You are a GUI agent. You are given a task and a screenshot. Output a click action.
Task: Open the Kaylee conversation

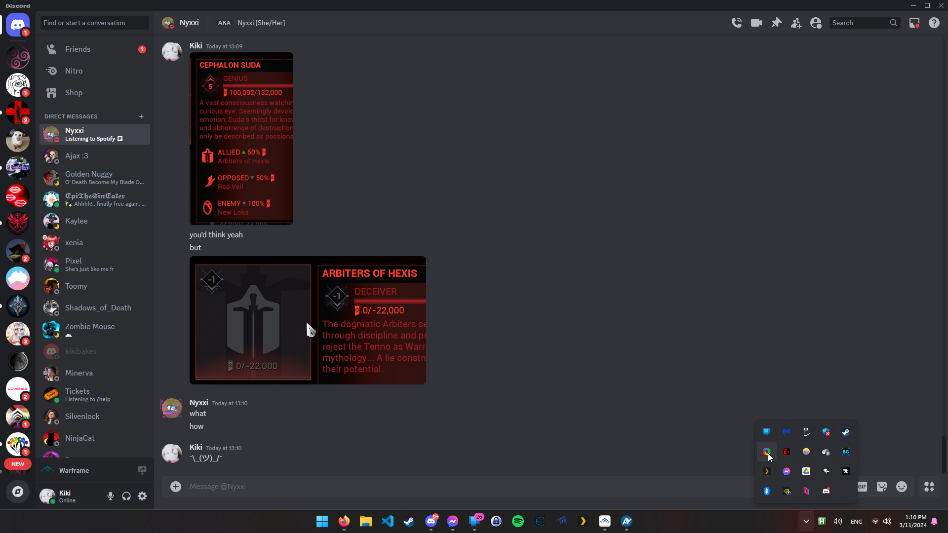pyautogui.click(x=95, y=221)
